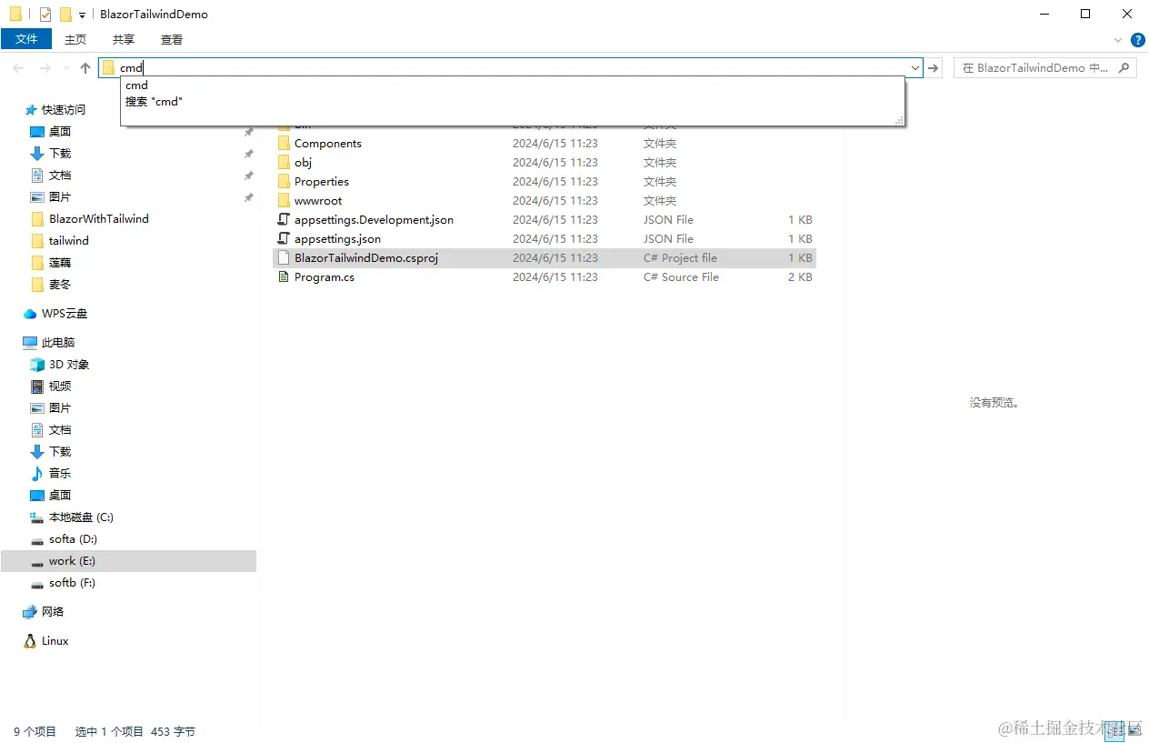1149x743 pixels.
Task: Click the C# Project file type cell
Action: tap(680, 258)
